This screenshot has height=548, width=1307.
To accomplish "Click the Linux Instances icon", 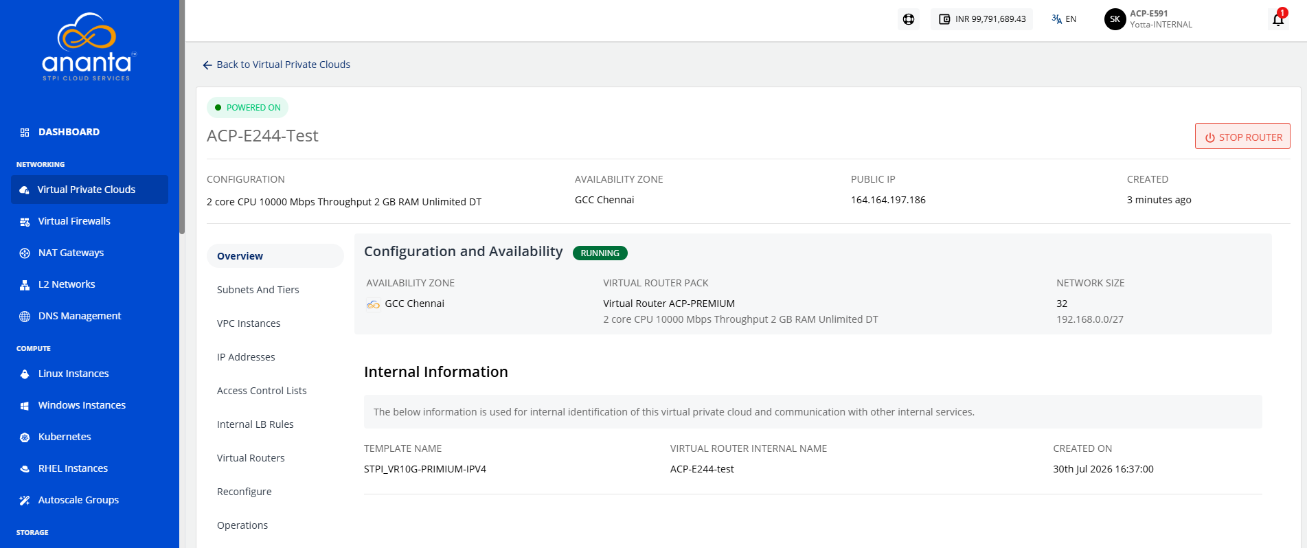I will [x=25, y=374].
